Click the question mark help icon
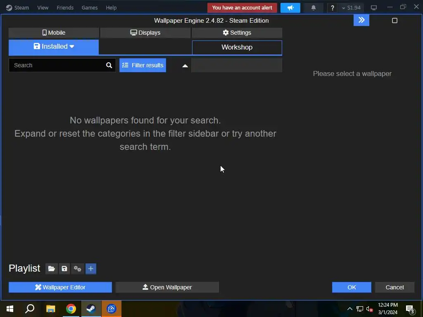Viewport: 423px width, 317px height. coord(333,8)
